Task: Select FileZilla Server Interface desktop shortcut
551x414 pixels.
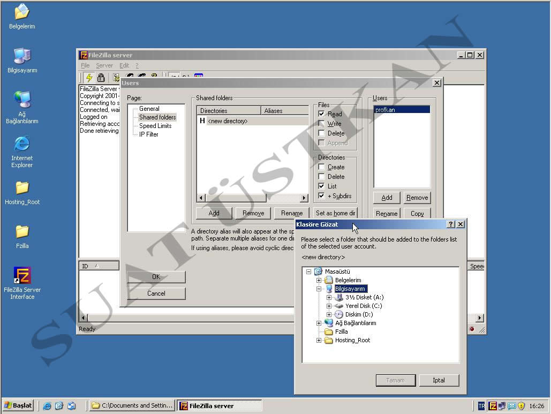Action: point(22,276)
